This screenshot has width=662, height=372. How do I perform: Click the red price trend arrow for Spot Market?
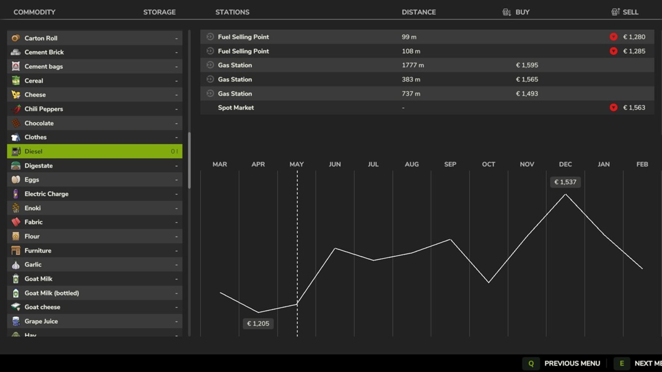[x=613, y=107]
